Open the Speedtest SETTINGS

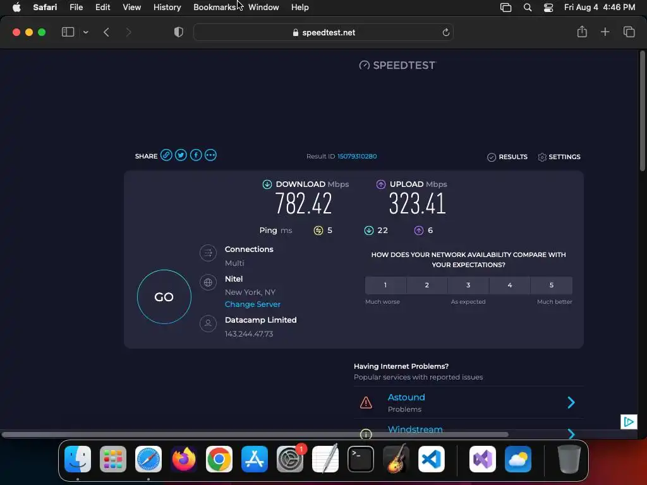[x=559, y=157]
